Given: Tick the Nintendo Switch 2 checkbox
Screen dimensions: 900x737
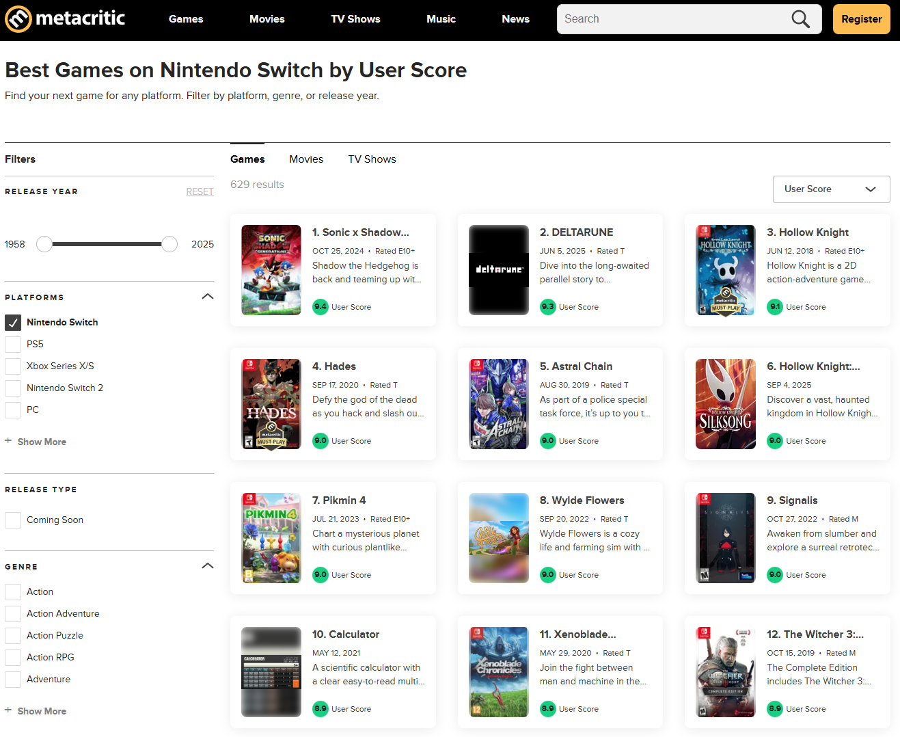Looking at the screenshot, I should (x=13, y=388).
